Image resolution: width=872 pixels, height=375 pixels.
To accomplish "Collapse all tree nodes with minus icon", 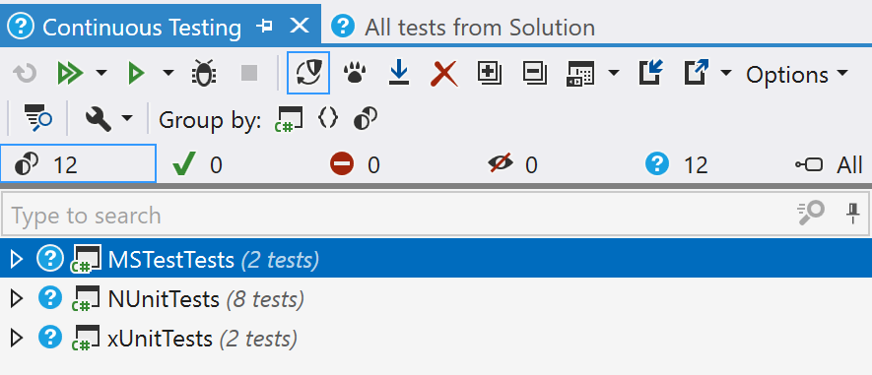I will (x=535, y=74).
